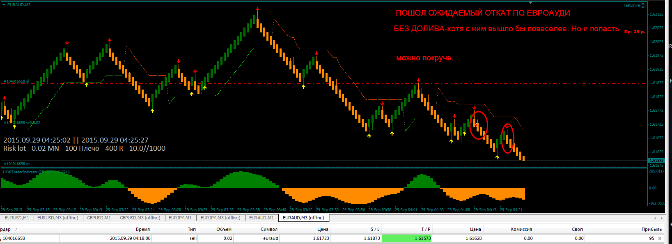The image size is (672, 244).
Task: Close order 104016658 with the x button
Action: [x=660, y=238]
